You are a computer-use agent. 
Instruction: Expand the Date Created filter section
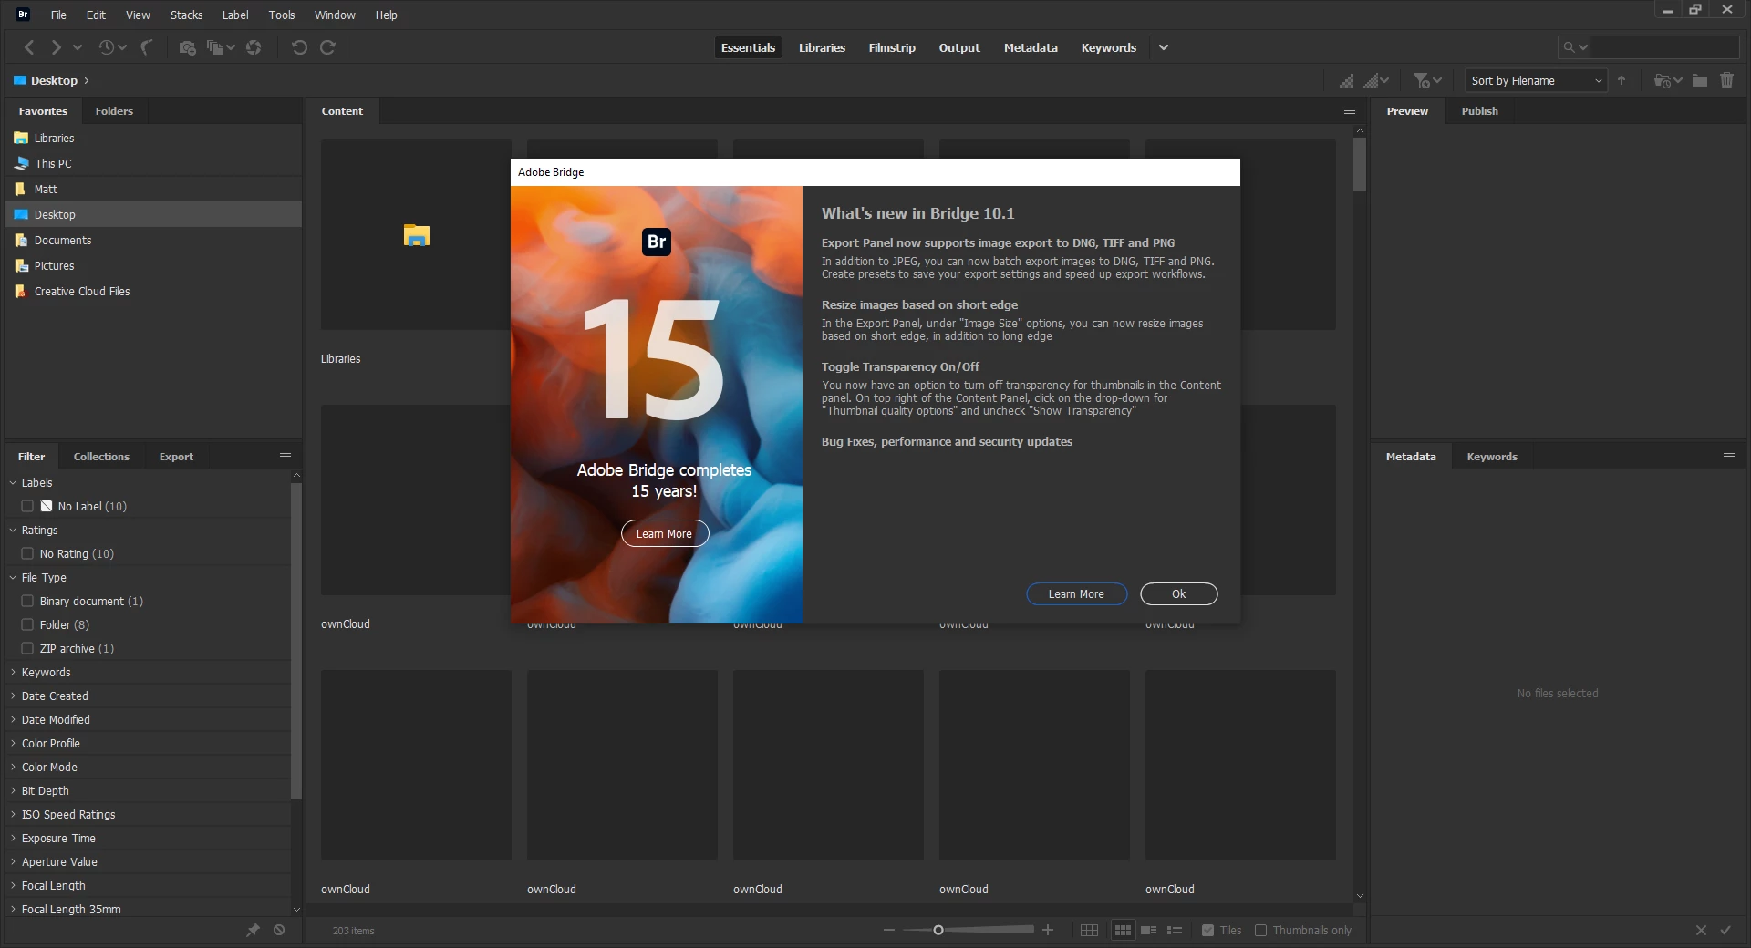(13, 696)
